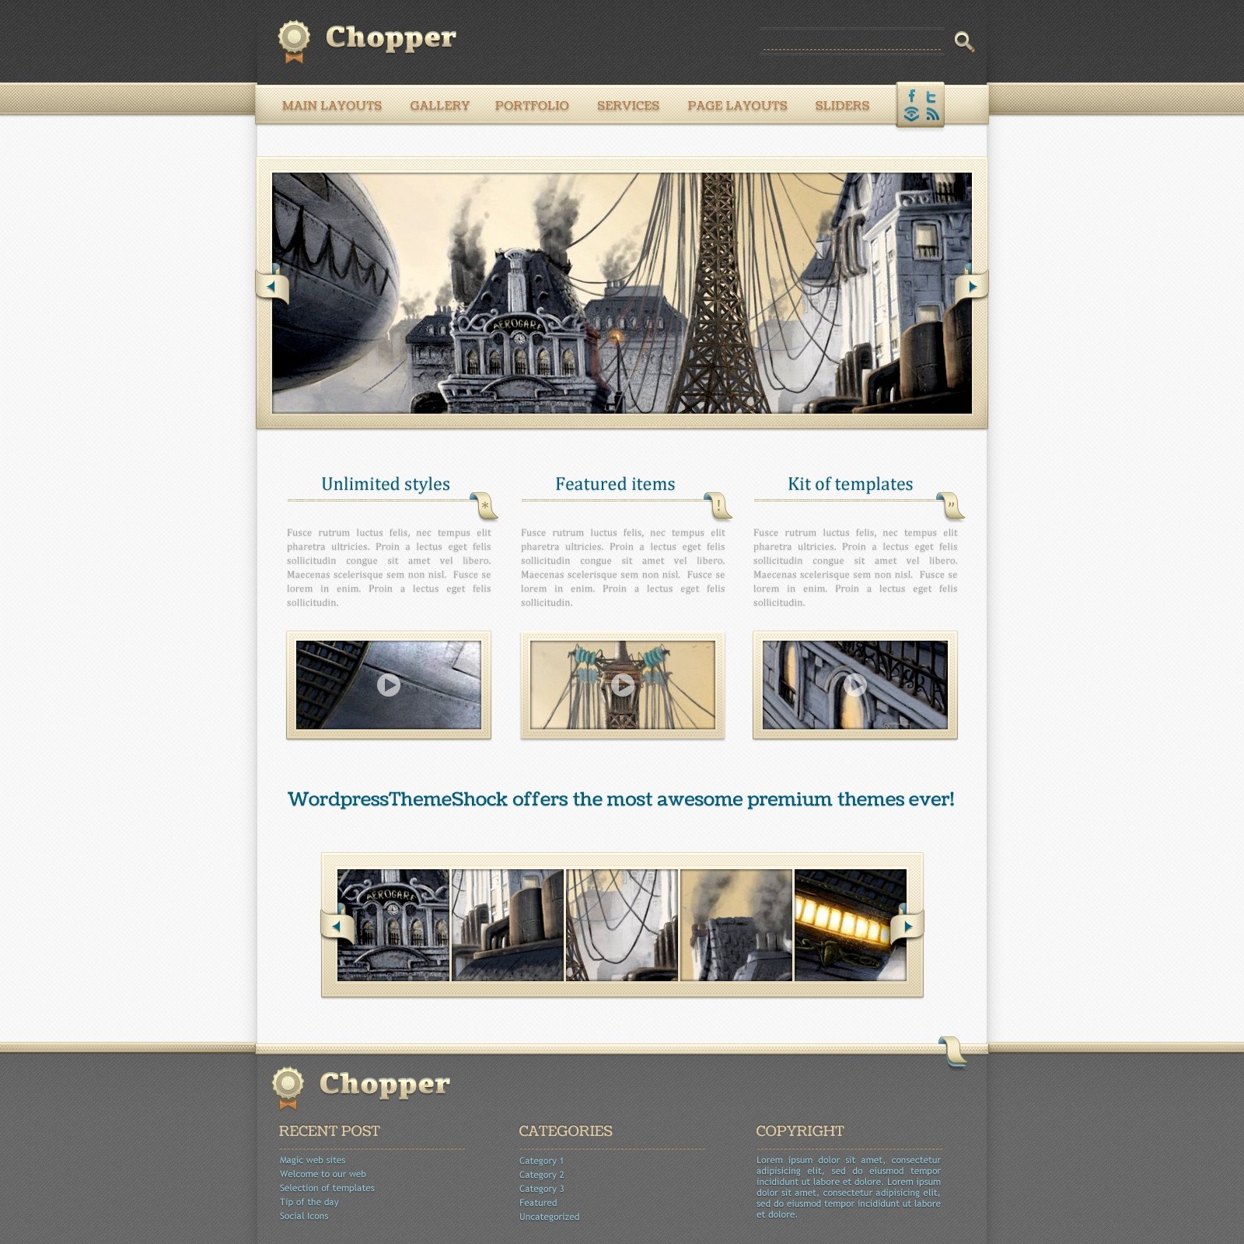The image size is (1244, 1244).
Task: Click the Chopper title in the header
Action: coord(391,37)
